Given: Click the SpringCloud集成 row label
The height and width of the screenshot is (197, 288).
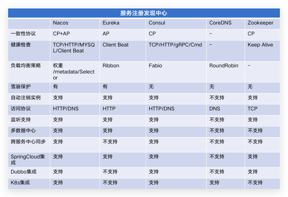Looking at the screenshot, I should click(28, 160).
